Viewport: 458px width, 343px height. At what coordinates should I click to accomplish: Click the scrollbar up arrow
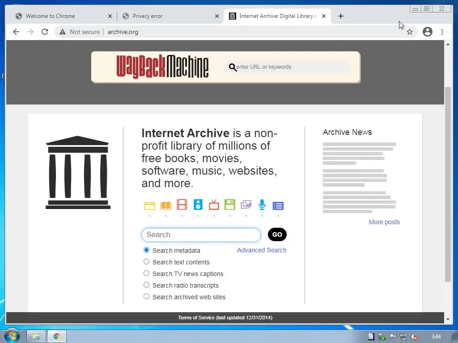point(448,44)
